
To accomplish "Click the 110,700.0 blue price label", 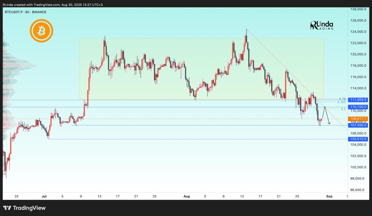I will tap(359, 107).
